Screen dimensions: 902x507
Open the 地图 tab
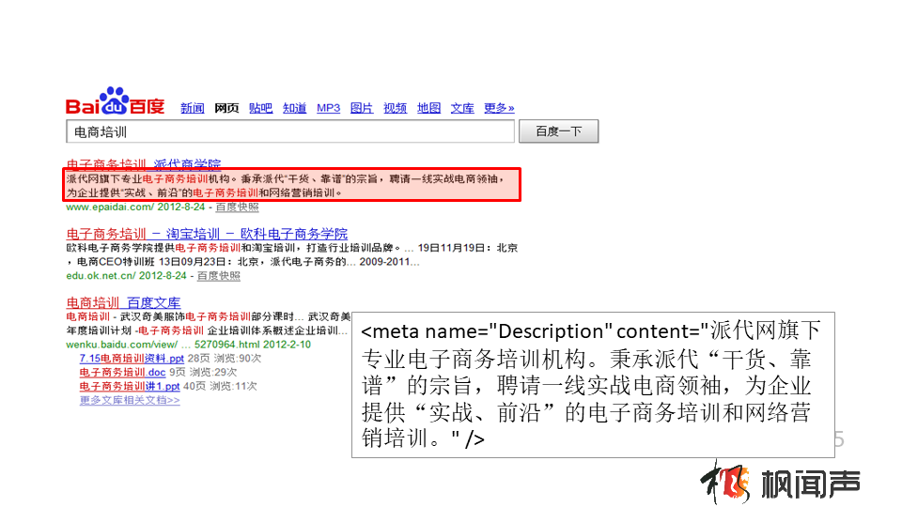tap(429, 108)
